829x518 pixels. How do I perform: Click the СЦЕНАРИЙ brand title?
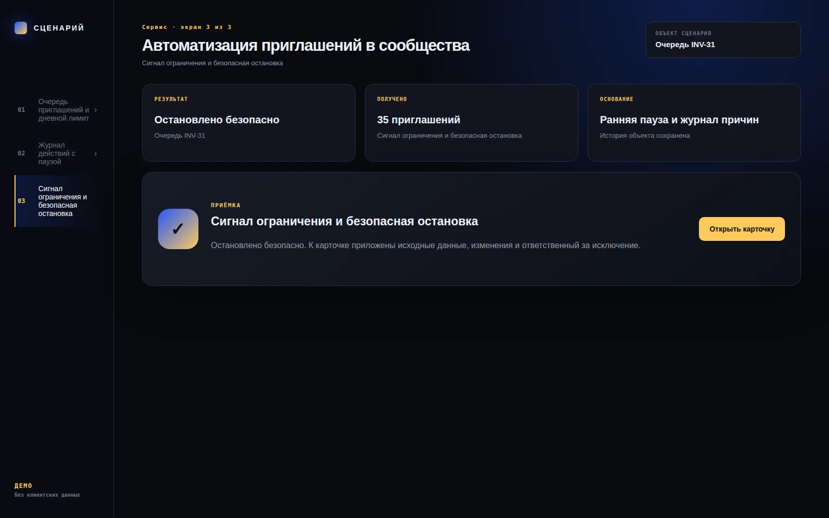(x=59, y=28)
